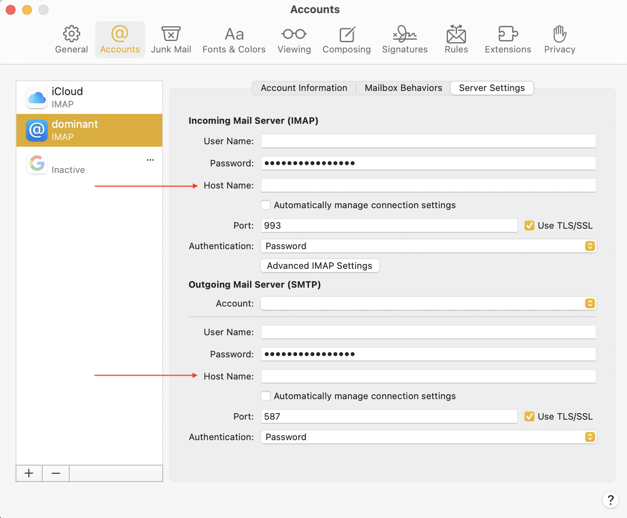The width and height of the screenshot is (627, 518).
Task: Open the Rules preferences pane
Action: tap(456, 40)
